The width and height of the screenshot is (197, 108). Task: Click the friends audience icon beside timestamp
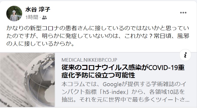44,17
